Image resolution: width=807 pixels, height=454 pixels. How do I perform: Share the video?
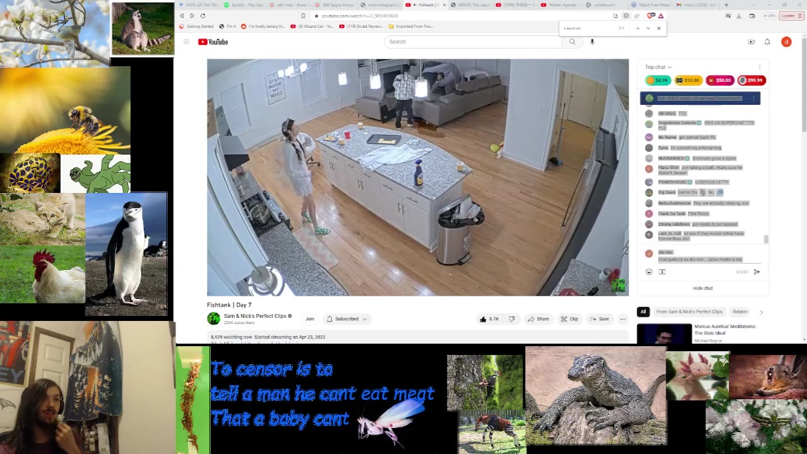click(x=538, y=319)
